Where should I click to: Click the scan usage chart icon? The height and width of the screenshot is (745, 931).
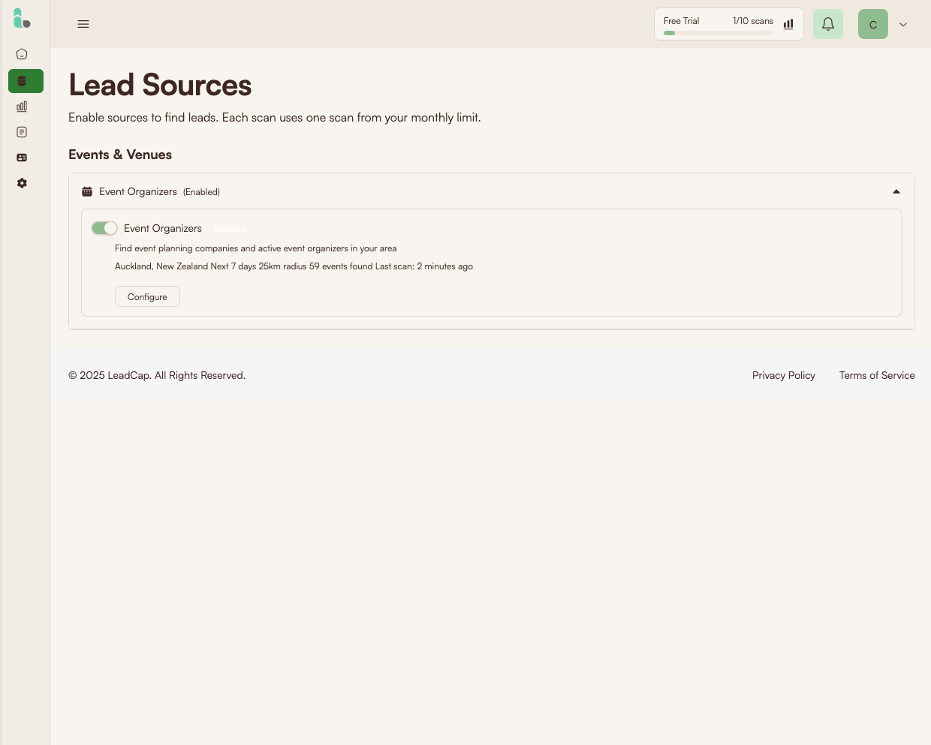788,24
